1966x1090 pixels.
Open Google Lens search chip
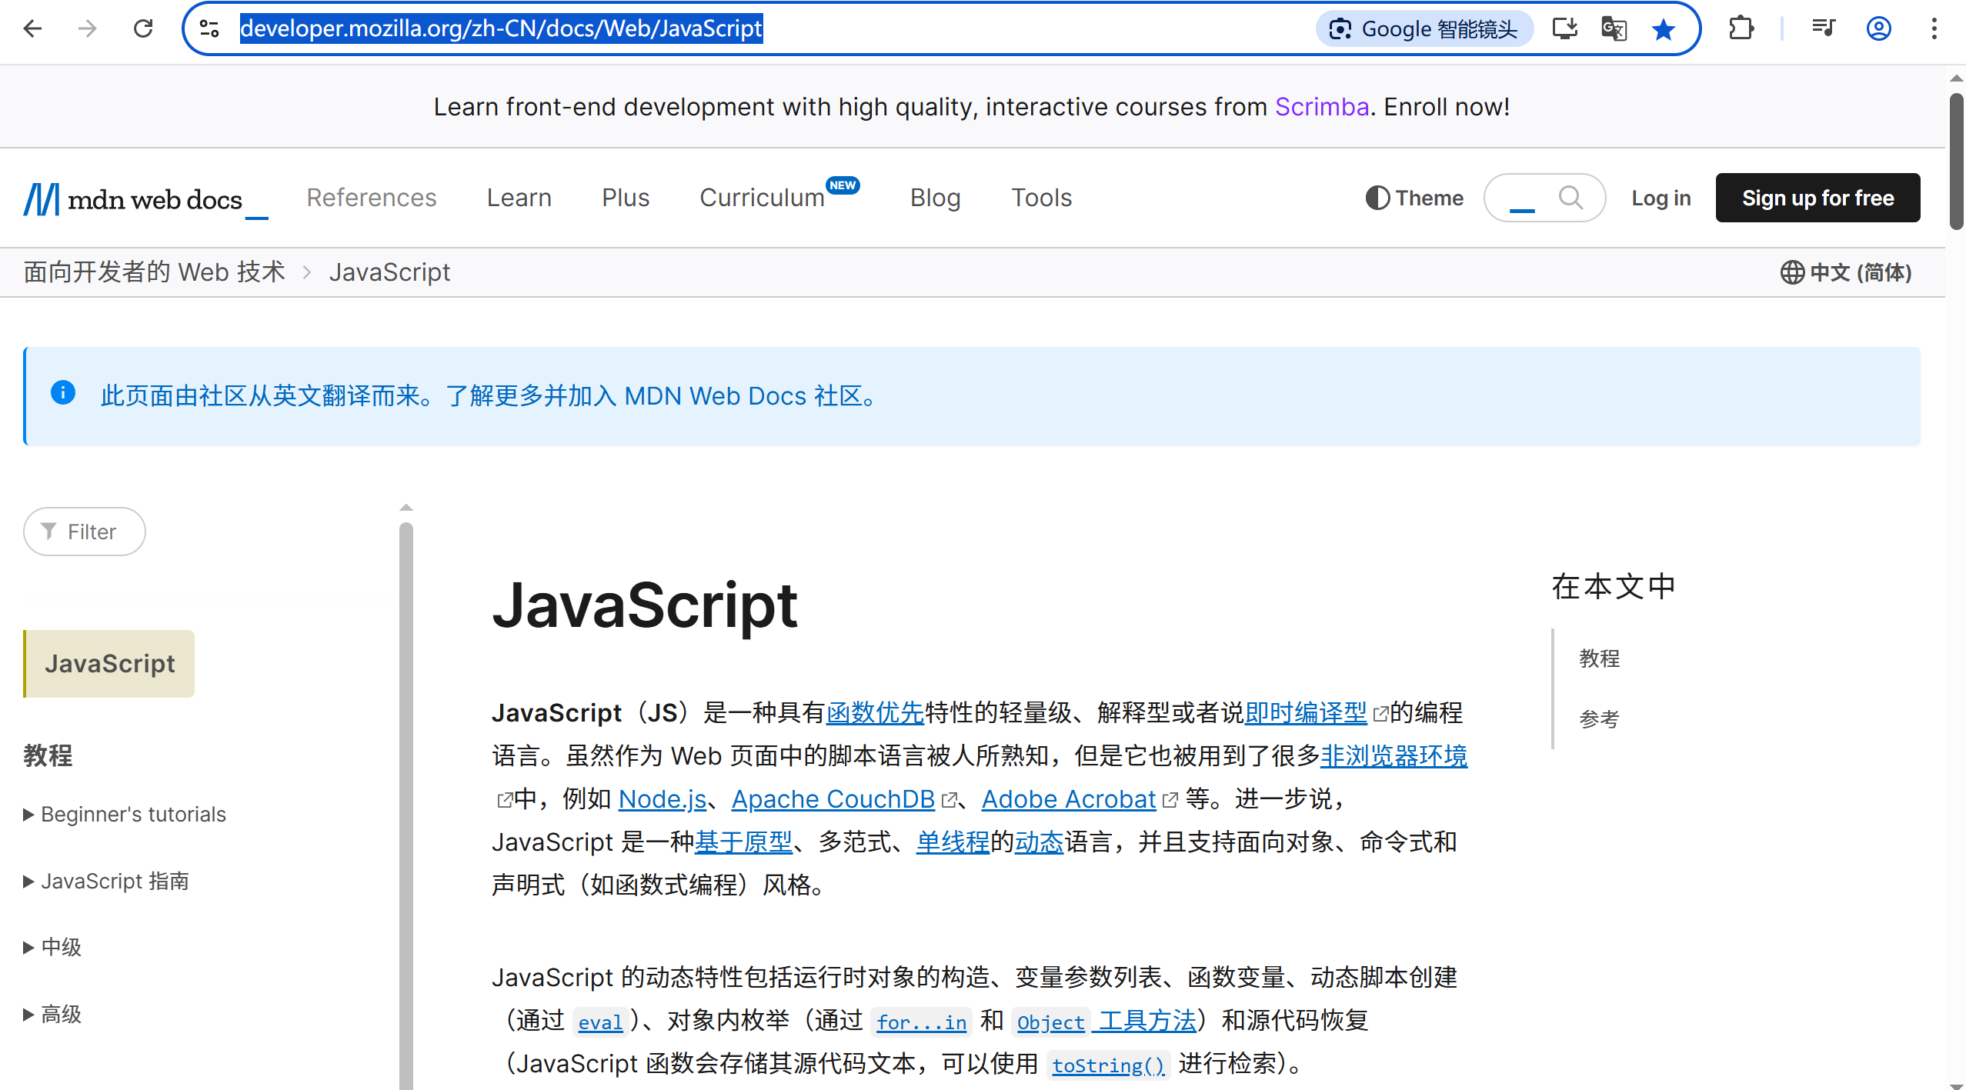[x=1424, y=29]
